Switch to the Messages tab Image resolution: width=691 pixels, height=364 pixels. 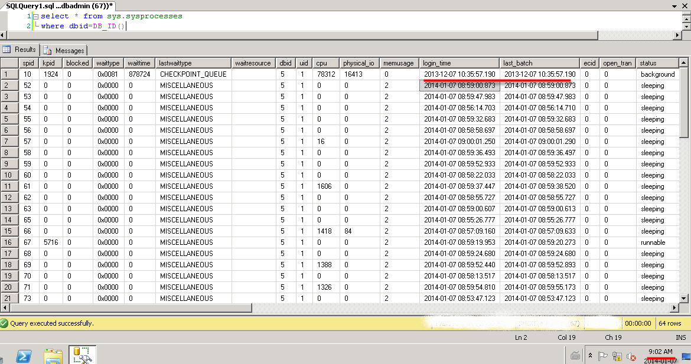point(64,51)
